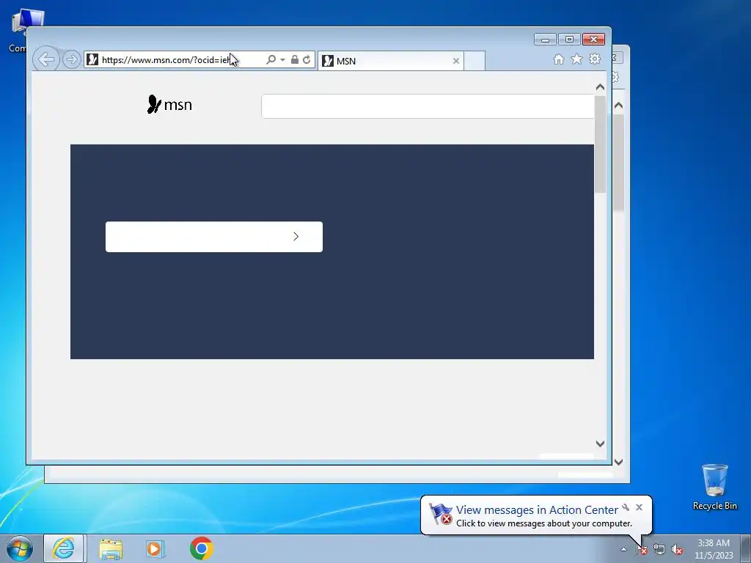Open the address bar autocomplete dropdown arrow
This screenshot has width=751, height=563.
(x=282, y=60)
